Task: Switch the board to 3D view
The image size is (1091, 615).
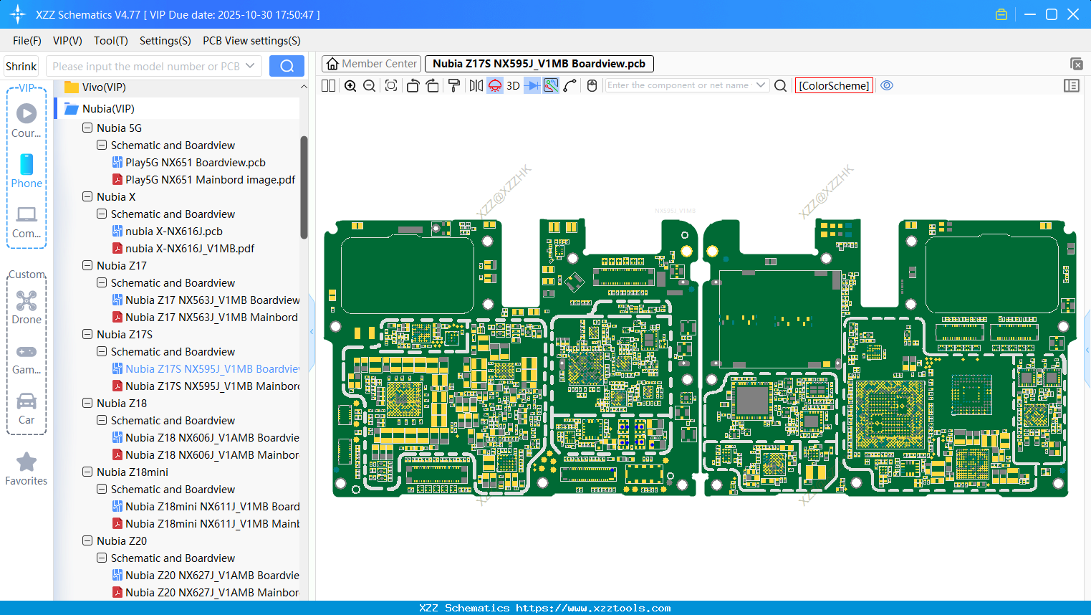Action: 513,85
